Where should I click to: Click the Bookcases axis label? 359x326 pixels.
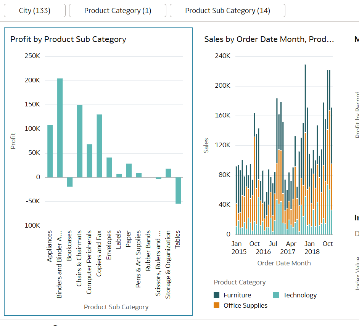[69, 246]
